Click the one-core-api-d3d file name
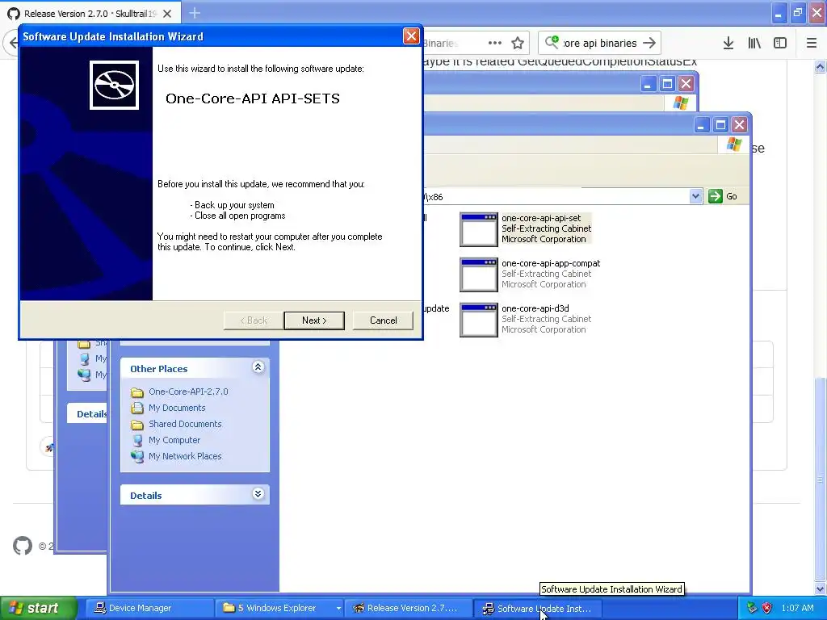The image size is (827, 620). pos(535,308)
